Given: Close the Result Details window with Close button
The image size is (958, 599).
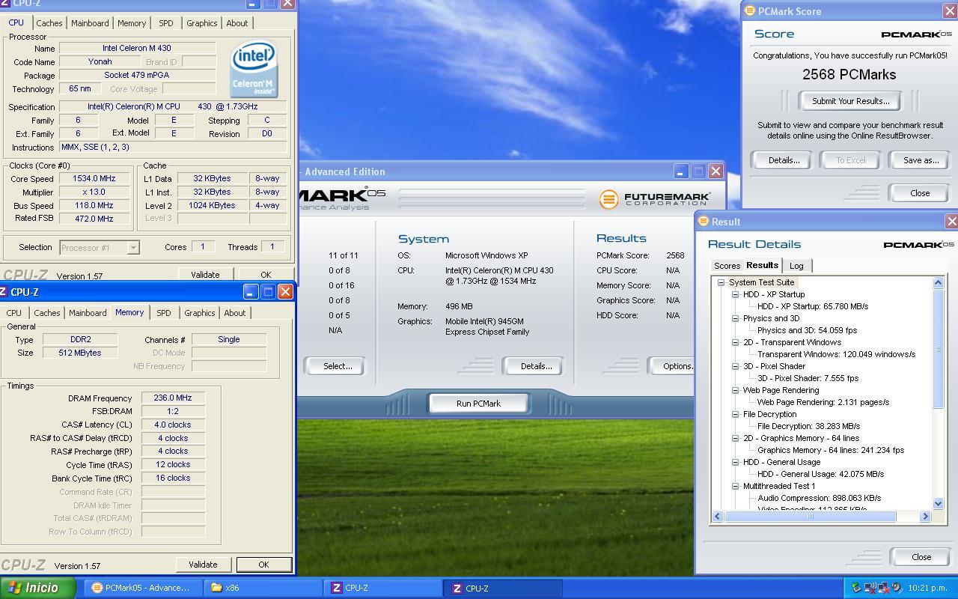Looking at the screenshot, I should [921, 557].
